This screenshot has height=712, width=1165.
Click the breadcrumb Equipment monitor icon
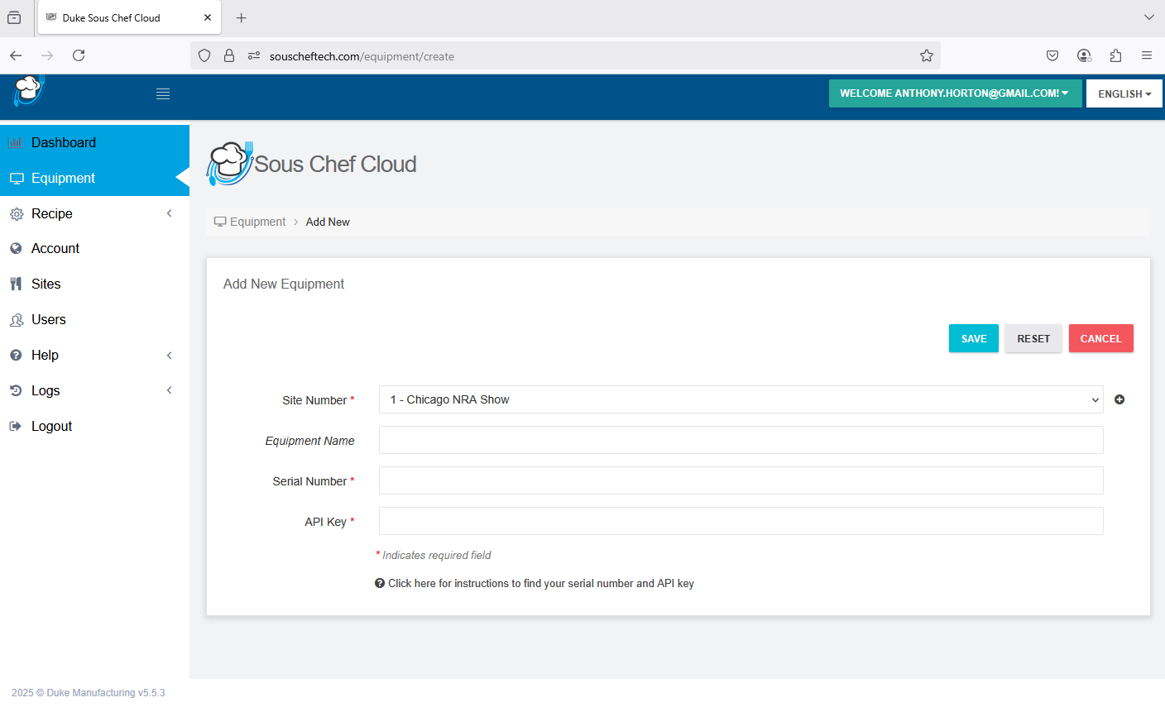(220, 222)
